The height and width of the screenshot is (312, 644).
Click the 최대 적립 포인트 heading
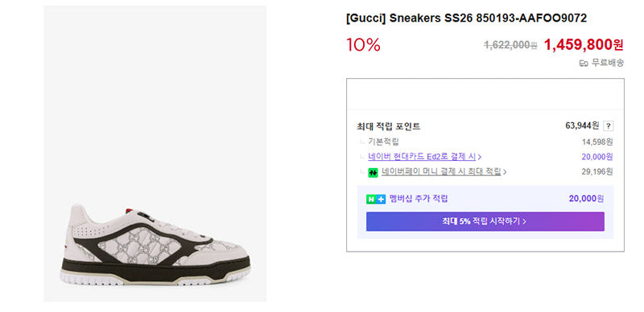(x=389, y=127)
